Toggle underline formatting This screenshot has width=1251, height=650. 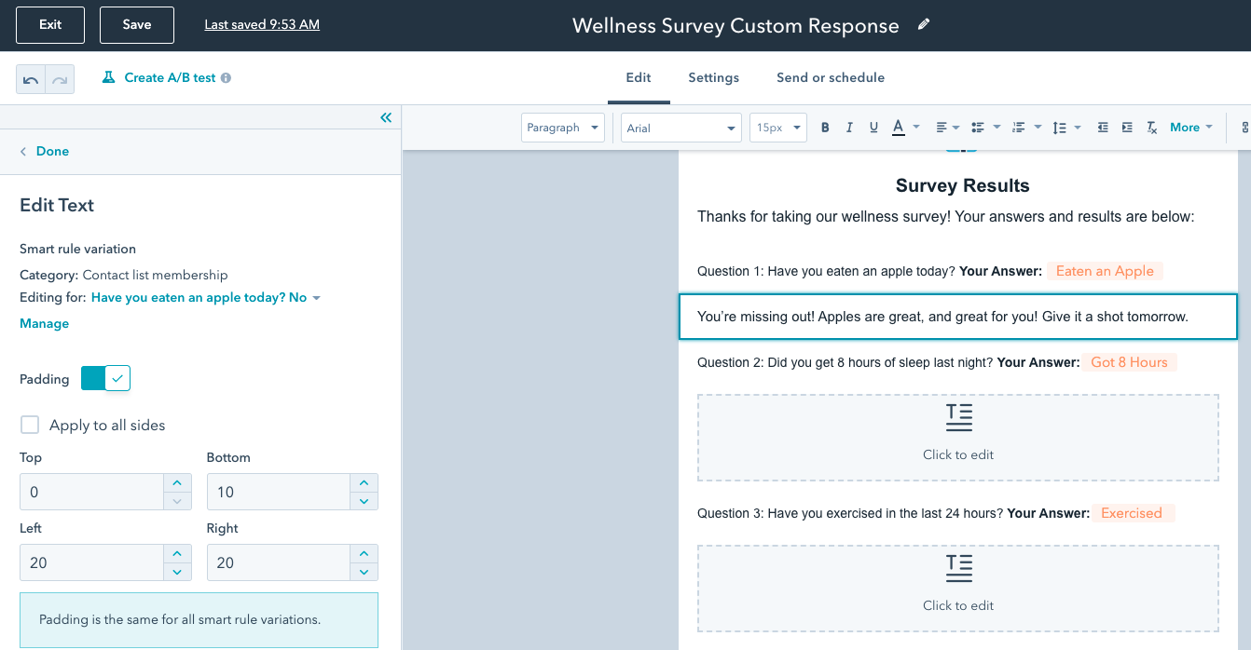coord(873,128)
